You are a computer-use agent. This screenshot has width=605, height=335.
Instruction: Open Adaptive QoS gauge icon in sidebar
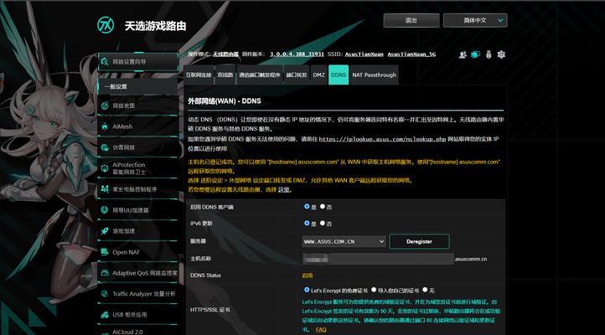(105, 273)
